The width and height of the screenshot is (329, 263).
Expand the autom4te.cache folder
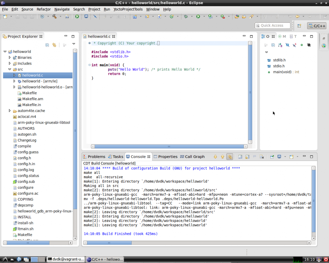tap(10, 111)
